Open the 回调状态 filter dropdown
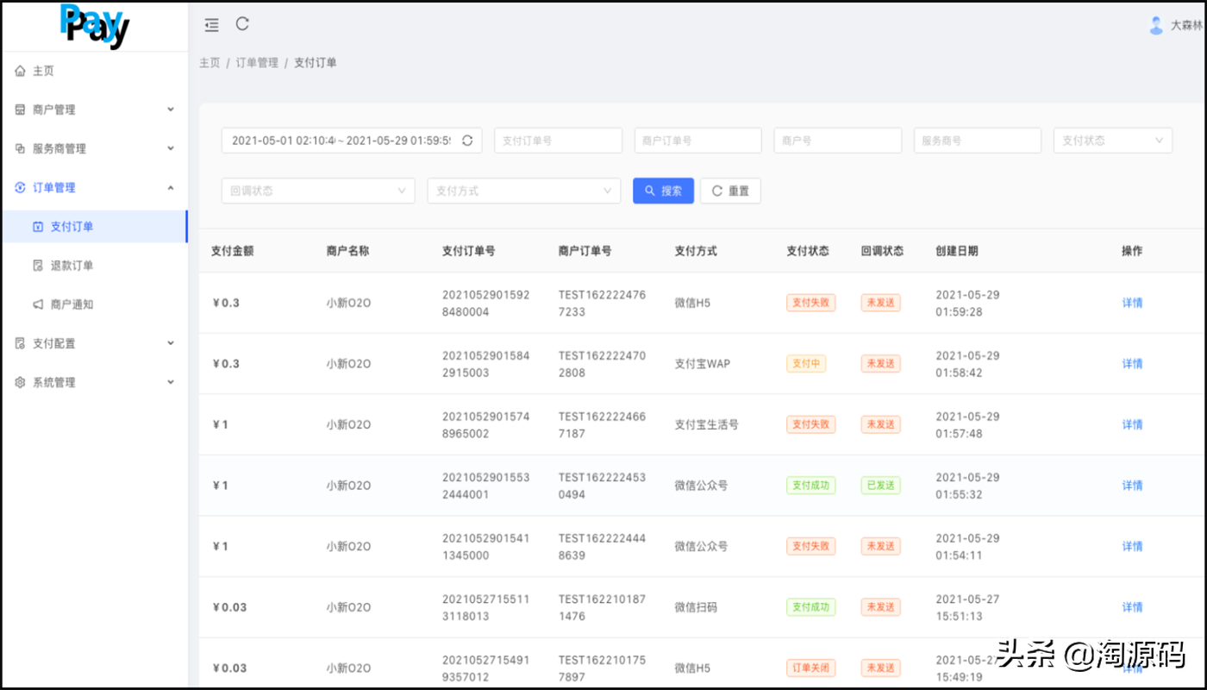Image resolution: width=1207 pixels, height=690 pixels. click(x=317, y=191)
